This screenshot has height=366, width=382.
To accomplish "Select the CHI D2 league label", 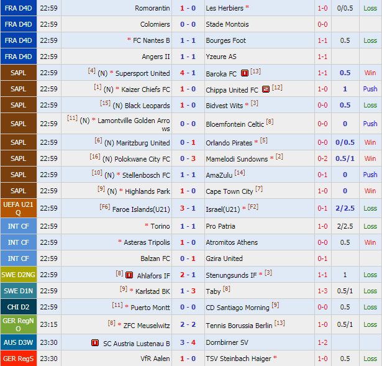I will click(x=19, y=307).
